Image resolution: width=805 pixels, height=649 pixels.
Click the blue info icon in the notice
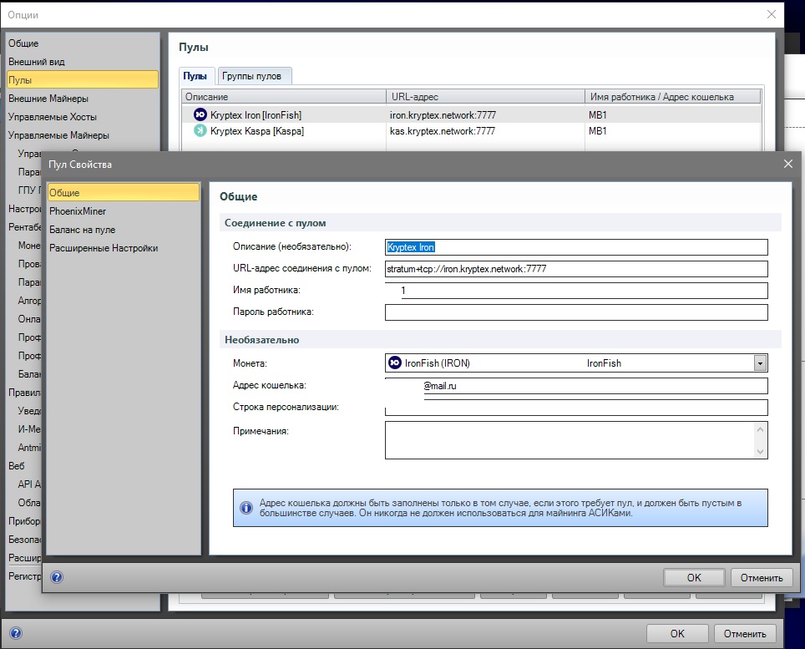tap(246, 508)
